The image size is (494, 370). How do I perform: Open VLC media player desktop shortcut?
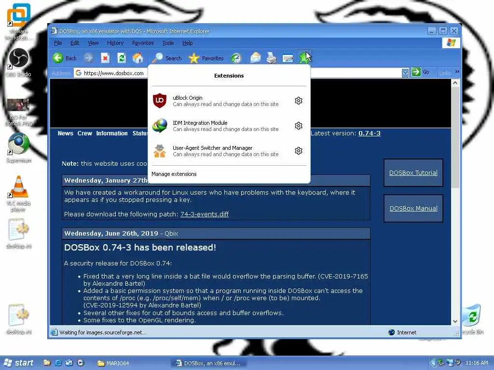point(18,194)
